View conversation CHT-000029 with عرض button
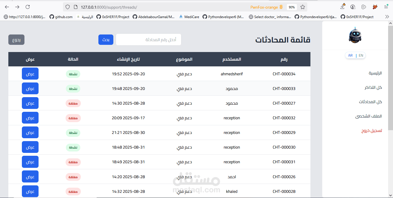393x198 pixels. point(30,132)
